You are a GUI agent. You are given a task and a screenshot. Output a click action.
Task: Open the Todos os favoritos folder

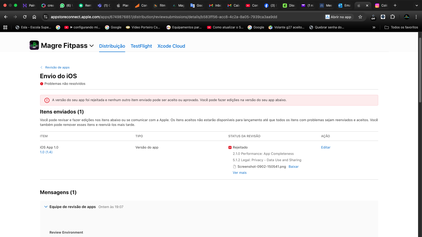click(401, 27)
